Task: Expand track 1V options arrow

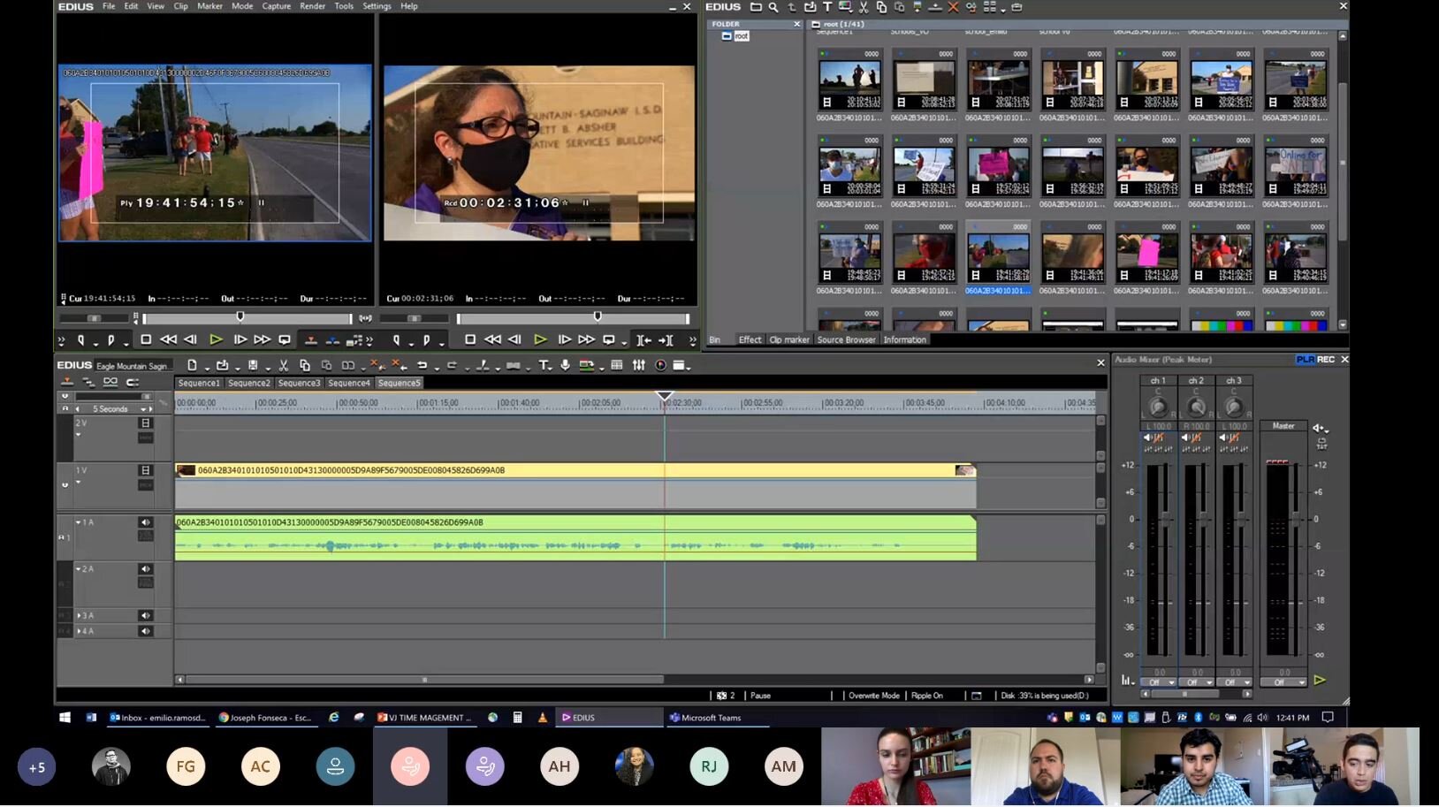Action: tap(78, 482)
